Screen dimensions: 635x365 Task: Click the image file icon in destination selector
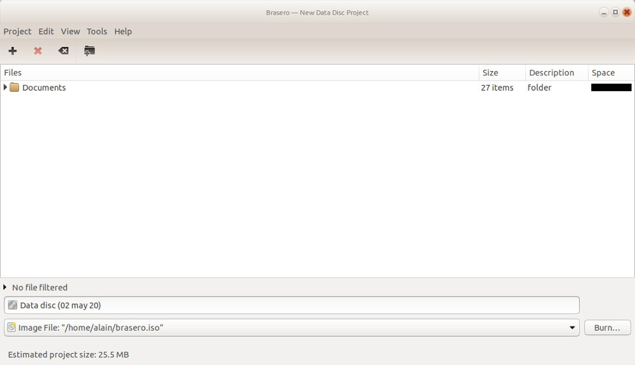[x=11, y=328]
